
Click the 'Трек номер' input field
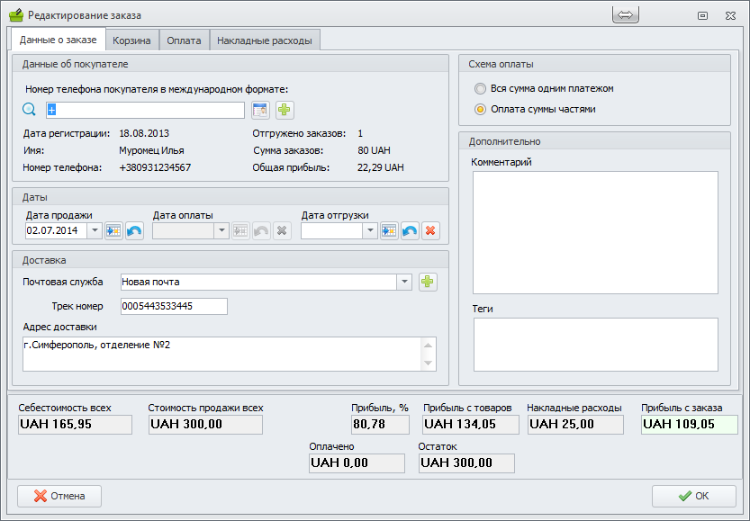(174, 307)
